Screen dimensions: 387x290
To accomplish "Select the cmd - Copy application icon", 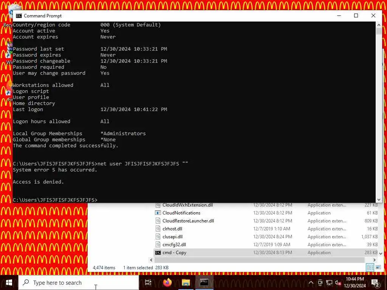I will (158, 253).
